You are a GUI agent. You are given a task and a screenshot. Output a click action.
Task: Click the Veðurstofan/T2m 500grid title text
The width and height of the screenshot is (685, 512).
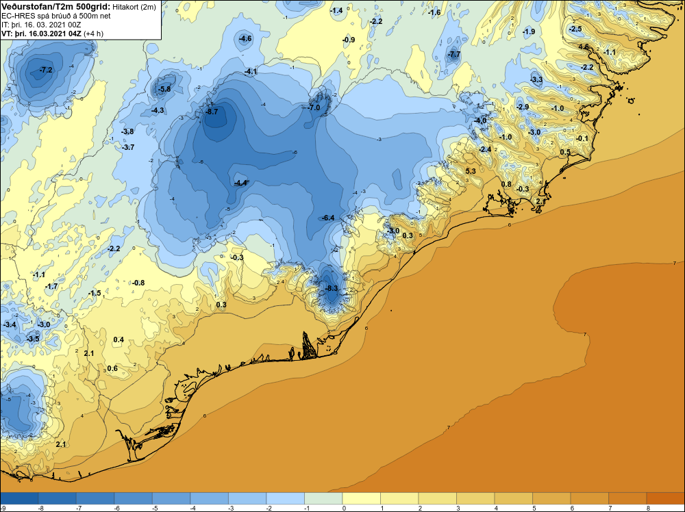tap(55, 7)
